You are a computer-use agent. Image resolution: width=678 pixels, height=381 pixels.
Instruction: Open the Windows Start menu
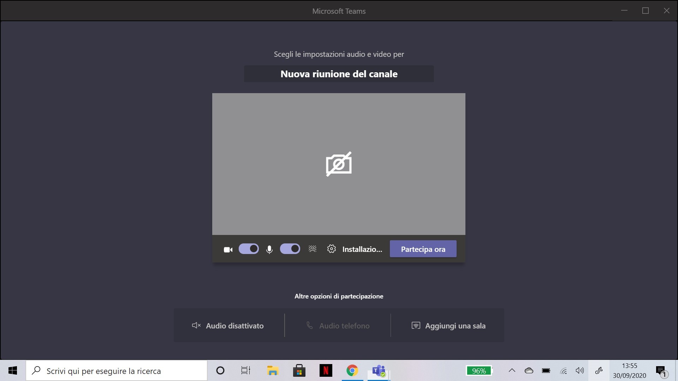pyautogui.click(x=13, y=370)
